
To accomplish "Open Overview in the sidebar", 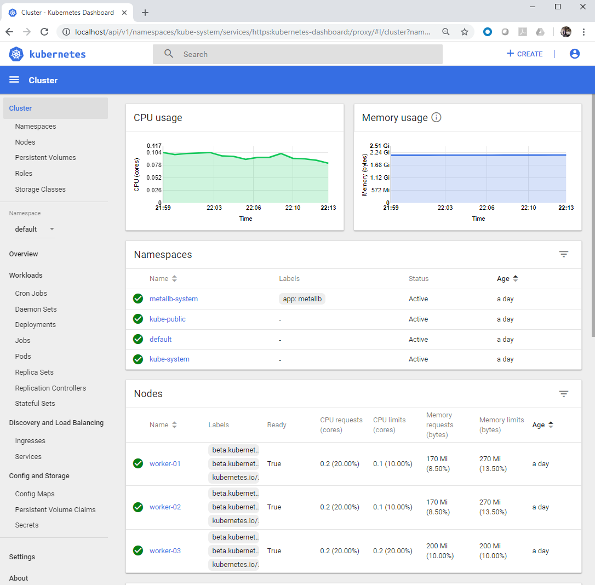I will click(x=24, y=254).
